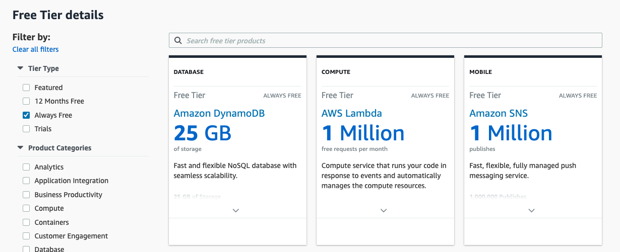This screenshot has width=620, height=252.
Task: Select the Customer Engagement checkbox
Action: click(26, 236)
